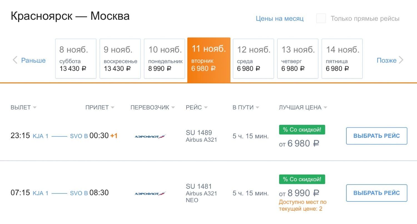Viewport: 417px width, 224px height.
Task: Click the right chevron next to Позже
Action: (x=401, y=60)
